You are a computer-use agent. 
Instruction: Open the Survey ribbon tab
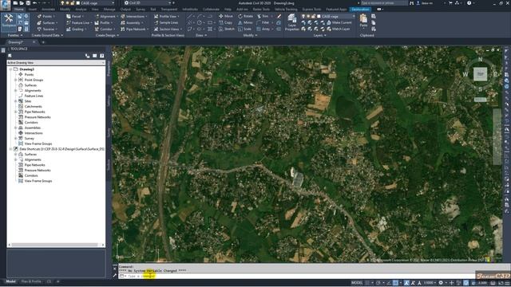pyautogui.click(x=141, y=10)
